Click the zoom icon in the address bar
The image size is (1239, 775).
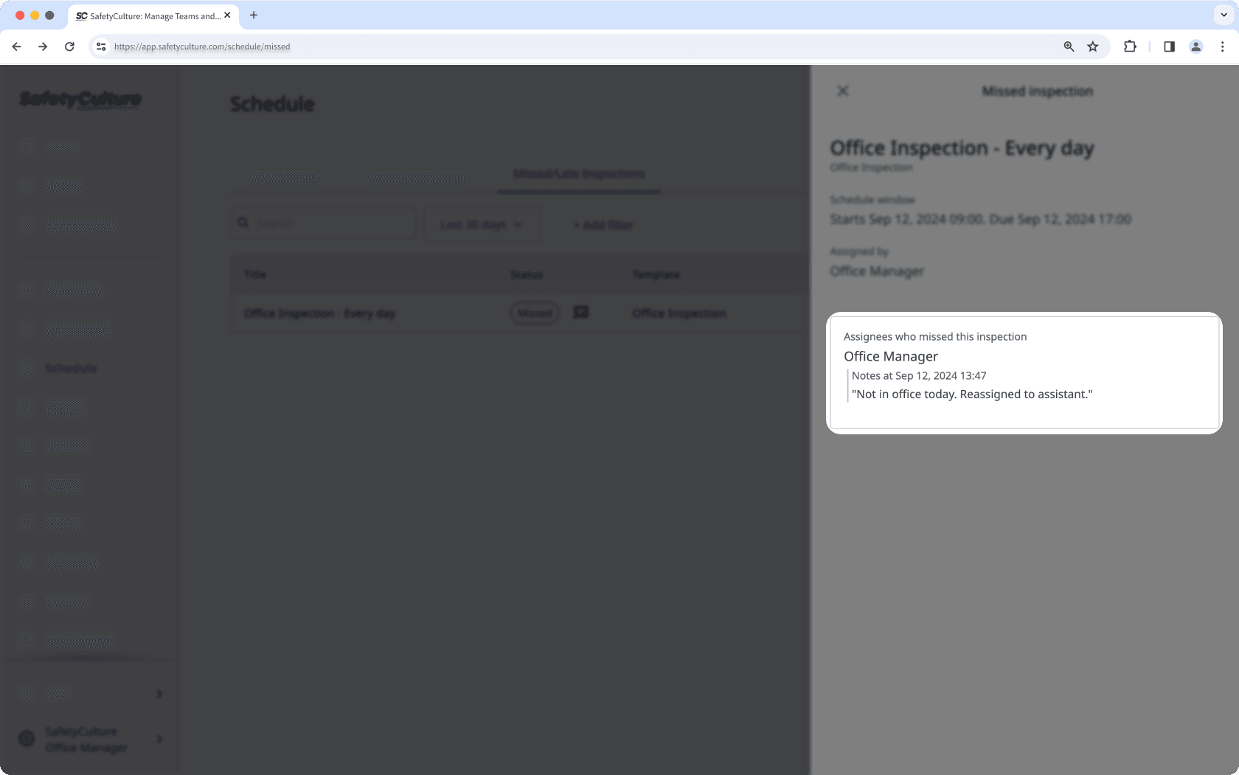click(x=1068, y=46)
